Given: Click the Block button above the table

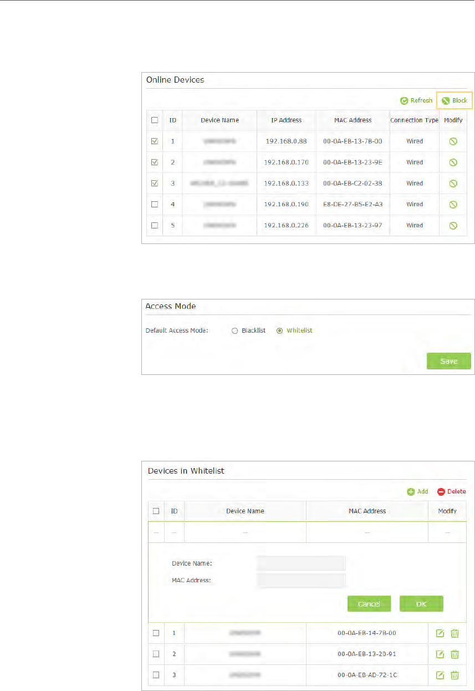Looking at the screenshot, I should (454, 100).
